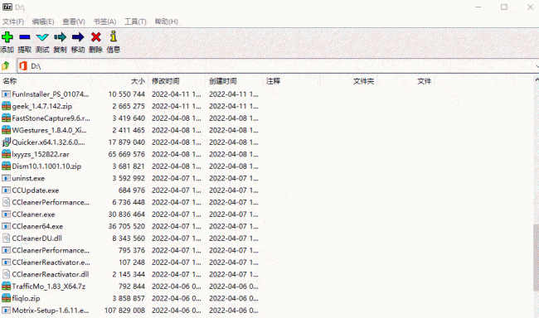Click the scrollbar up arrow
The image size is (539, 318).
click(x=537, y=79)
